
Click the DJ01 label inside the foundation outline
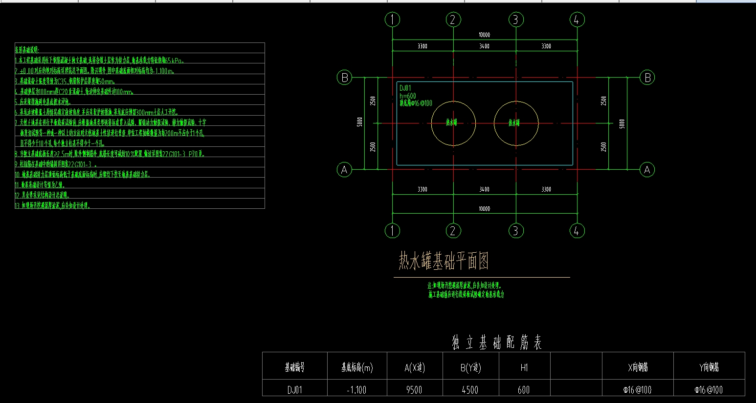tap(405, 88)
